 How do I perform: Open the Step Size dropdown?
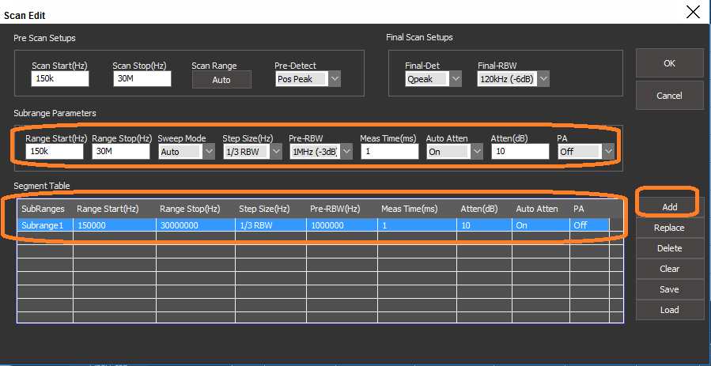[275, 151]
